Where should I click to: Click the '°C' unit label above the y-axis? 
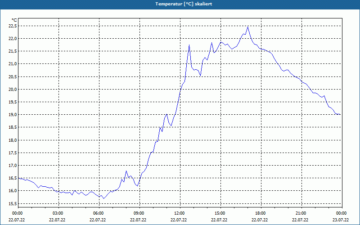[14, 20]
